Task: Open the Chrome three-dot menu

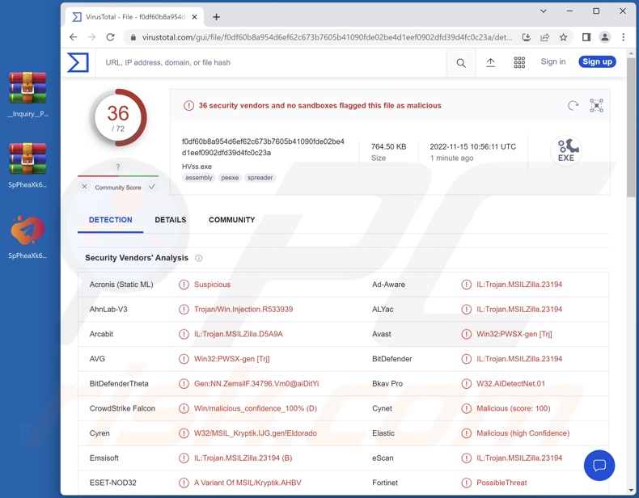Action: [623, 37]
